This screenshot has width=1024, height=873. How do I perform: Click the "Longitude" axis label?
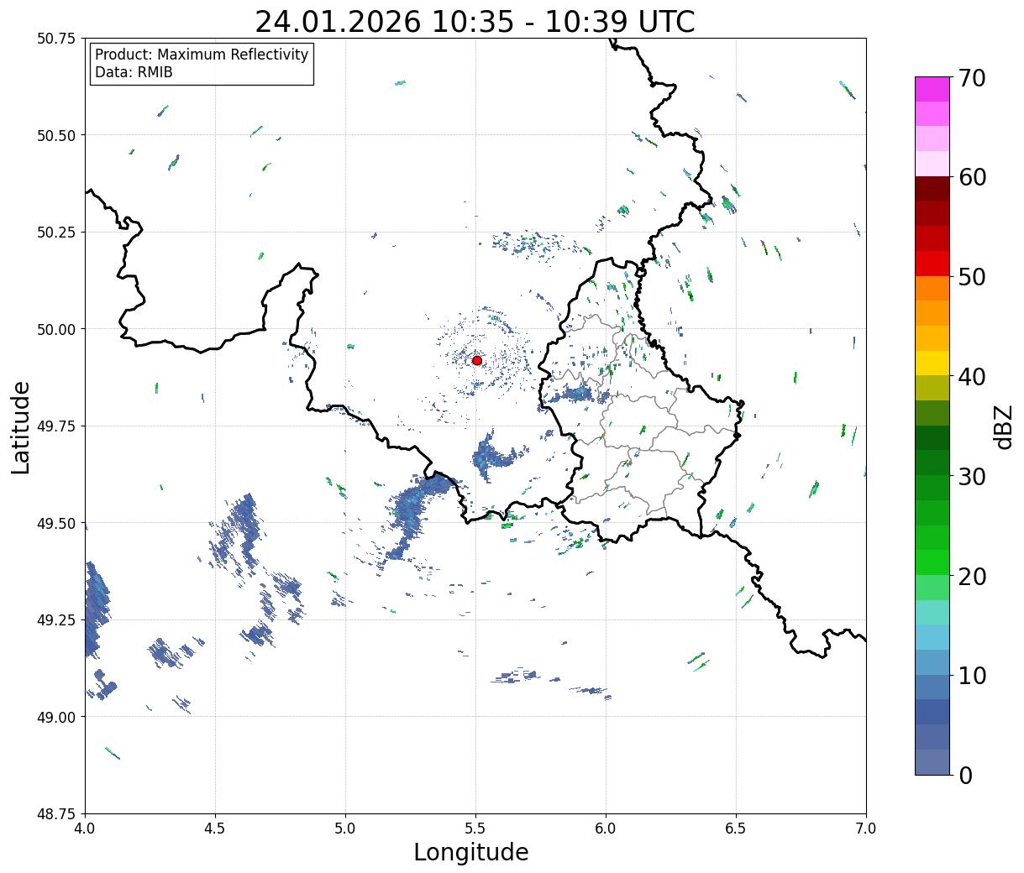click(x=471, y=852)
